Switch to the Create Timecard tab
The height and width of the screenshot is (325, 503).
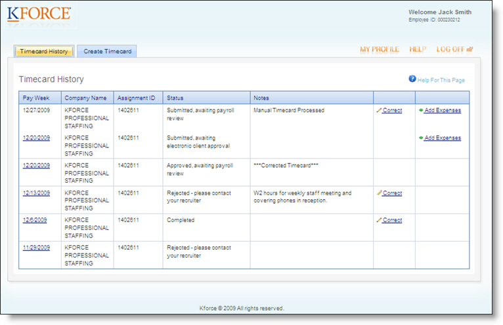pos(107,51)
